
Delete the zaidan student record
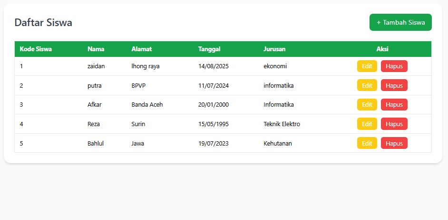(394, 66)
